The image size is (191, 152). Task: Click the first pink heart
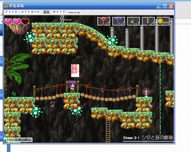click(8, 22)
